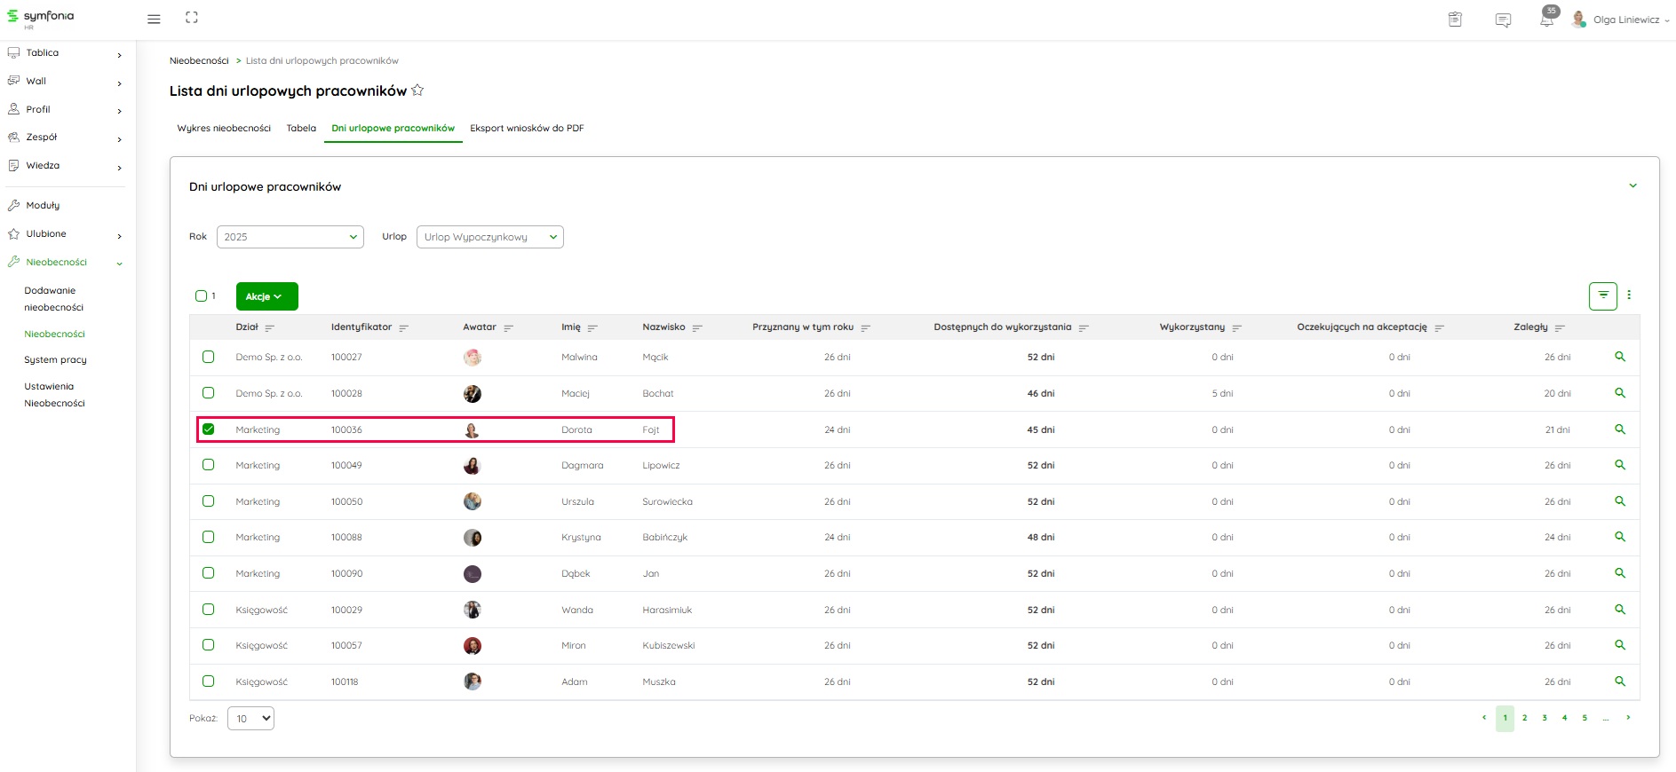The image size is (1676, 772).
Task: Sort by the Nazwisko column header
Action: [664, 327]
